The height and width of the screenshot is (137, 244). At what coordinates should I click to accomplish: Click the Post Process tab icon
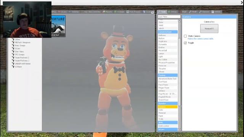pos(128,12)
